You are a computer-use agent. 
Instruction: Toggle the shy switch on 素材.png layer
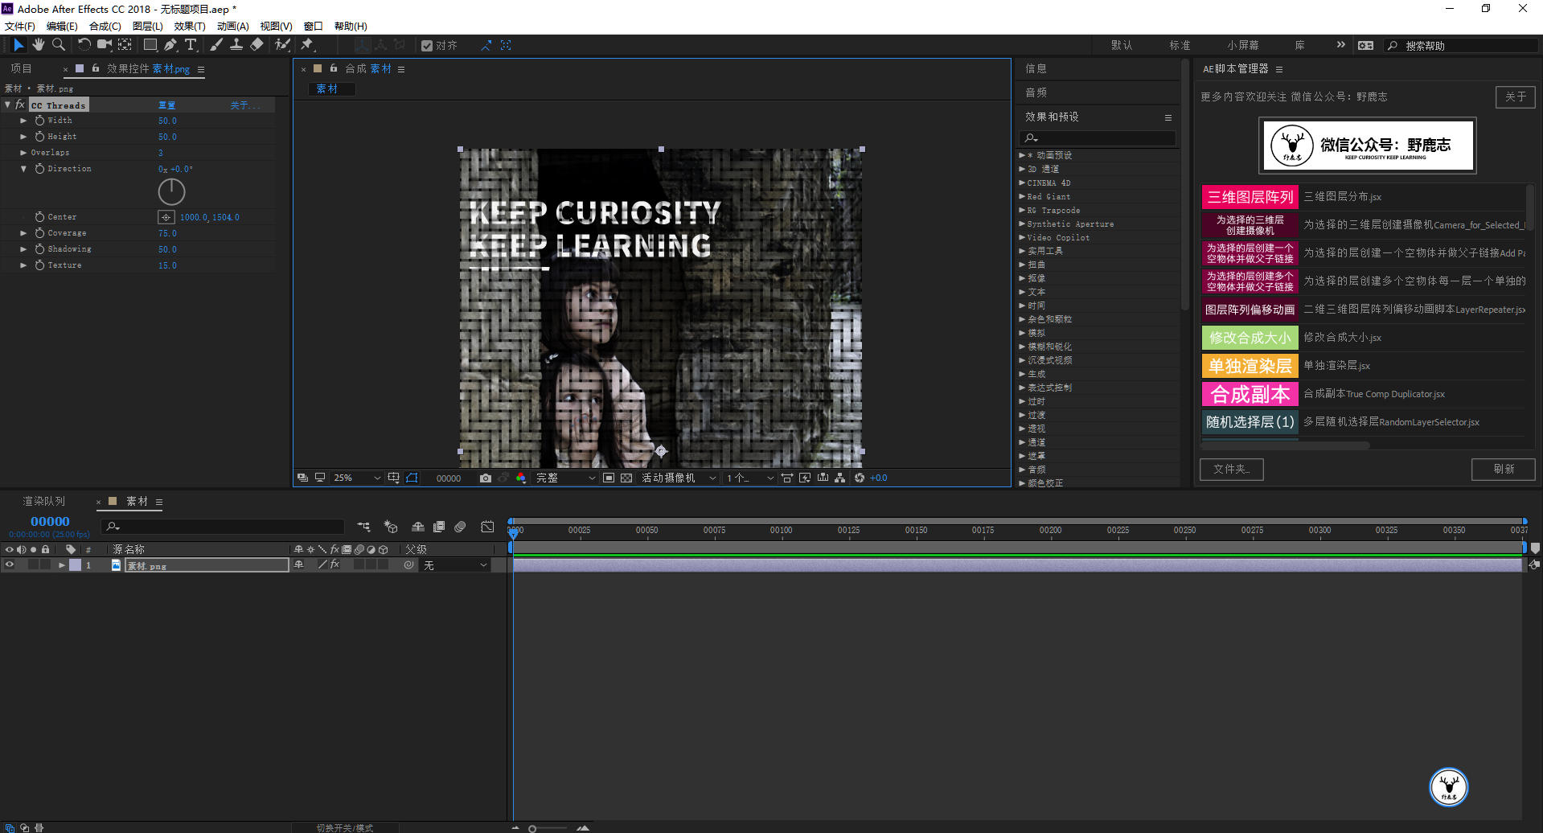(x=299, y=565)
